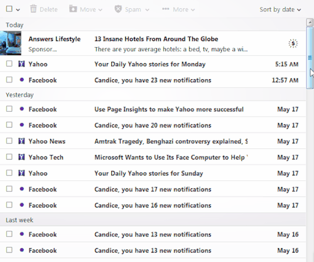Image resolution: width=314 pixels, height=262 pixels.
Task: Click the 'Answers Lifestyle' sender name
Action: [x=55, y=39]
